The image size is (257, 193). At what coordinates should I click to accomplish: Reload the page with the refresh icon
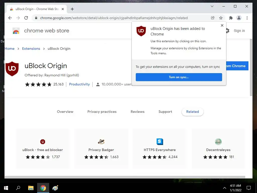point(26,18)
